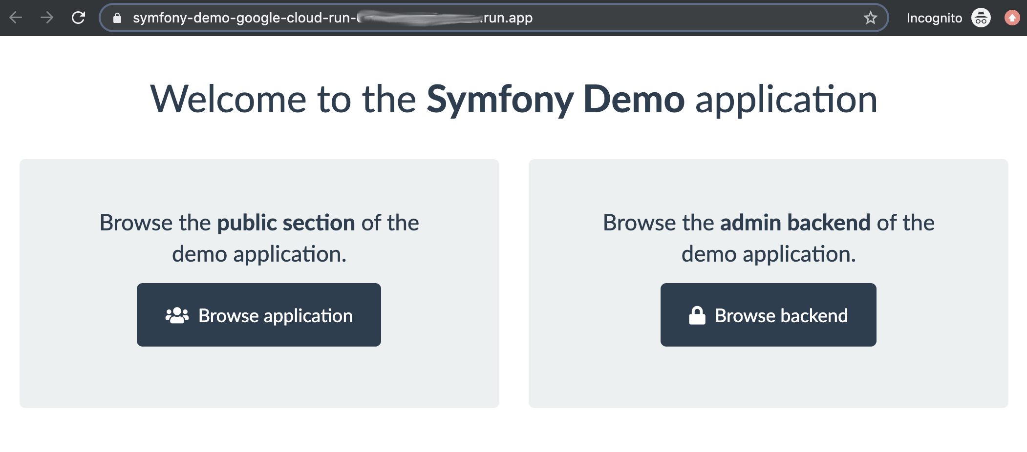Click the ".run.app" part of the URL

(507, 18)
